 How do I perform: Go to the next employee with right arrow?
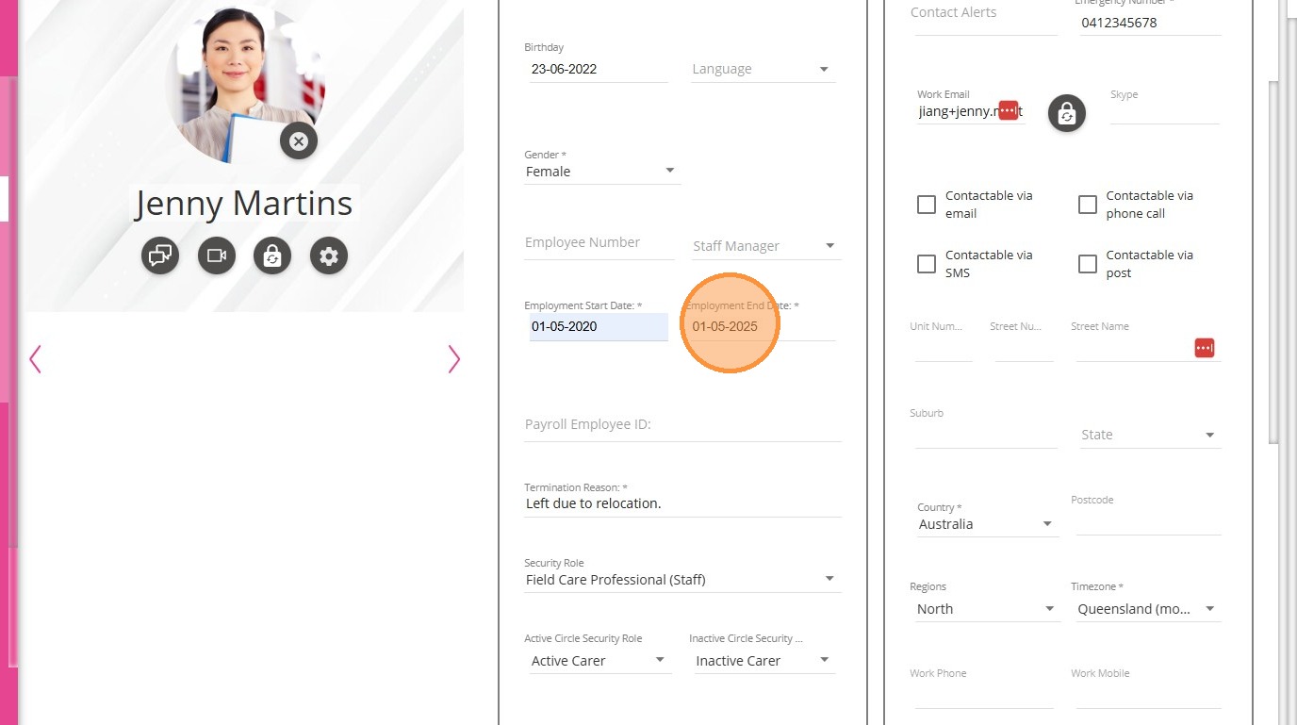click(453, 359)
